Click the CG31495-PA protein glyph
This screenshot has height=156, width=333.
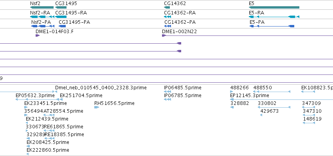coord(62,26)
